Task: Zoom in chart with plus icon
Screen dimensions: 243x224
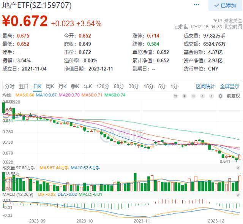Action: click(185, 96)
